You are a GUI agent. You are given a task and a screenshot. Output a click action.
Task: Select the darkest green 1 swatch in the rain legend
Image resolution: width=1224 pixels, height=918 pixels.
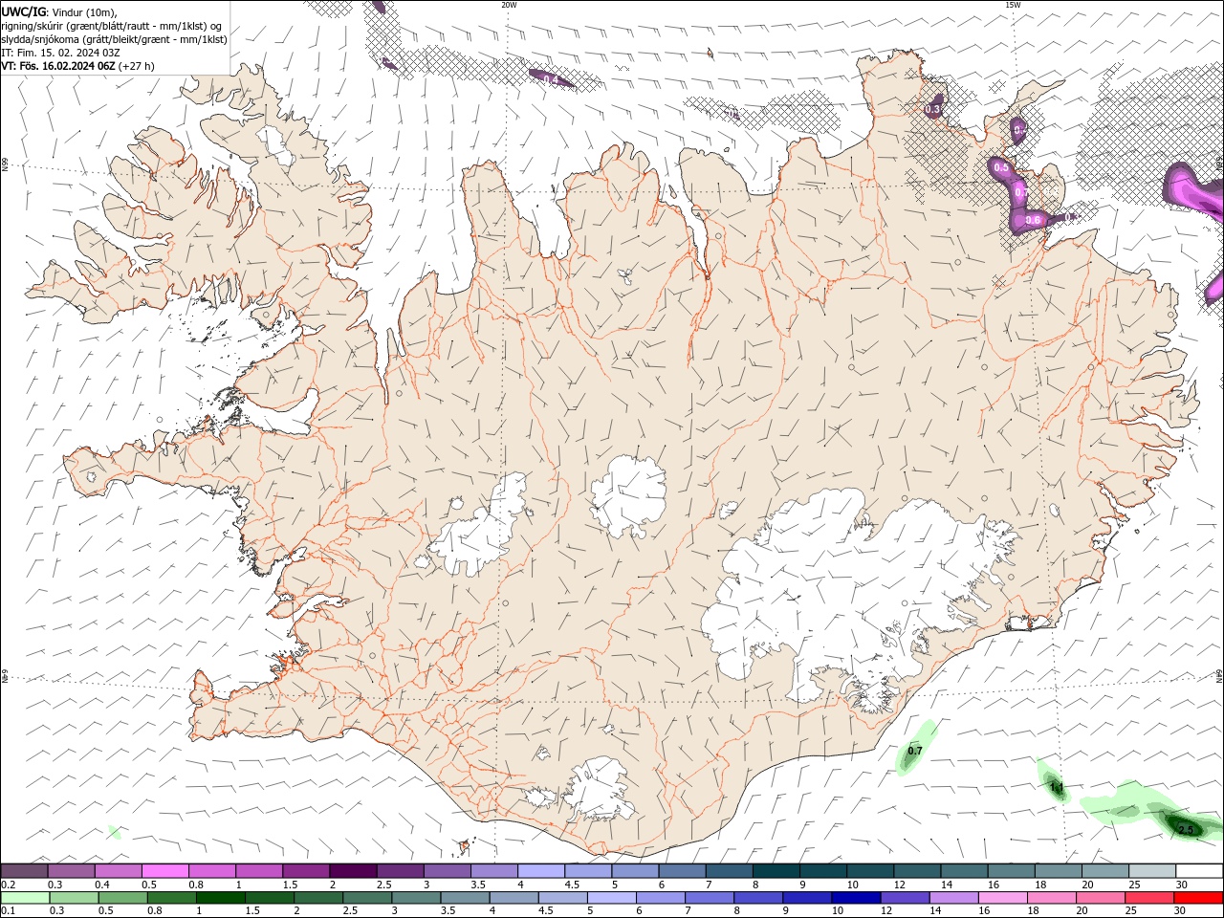(x=221, y=898)
